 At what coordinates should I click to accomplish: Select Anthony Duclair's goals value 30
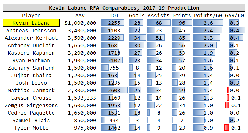pos(137,46)
